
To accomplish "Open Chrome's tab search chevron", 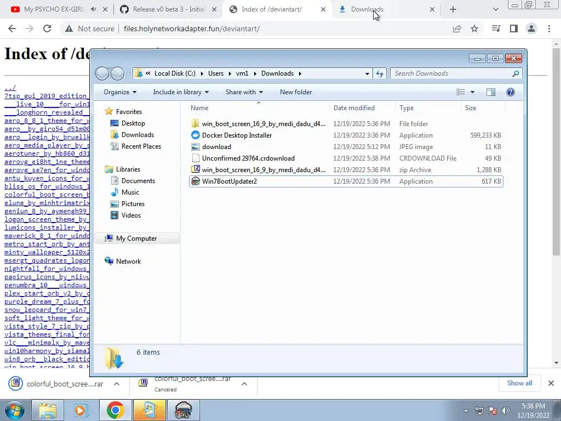I will pyautogui.click(x=495, y=9).
